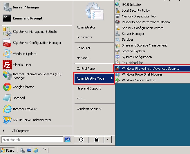Open G6FTP Server Administrator icon
Viewport: 190px width, 154px height.
7,120
